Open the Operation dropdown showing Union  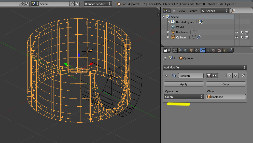click(184, 97)
